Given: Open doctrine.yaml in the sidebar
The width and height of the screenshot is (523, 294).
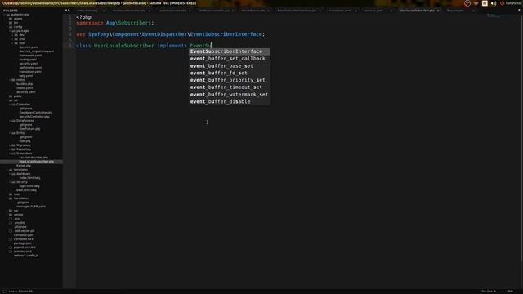Looking at the screenshot, I should point(29,47).
